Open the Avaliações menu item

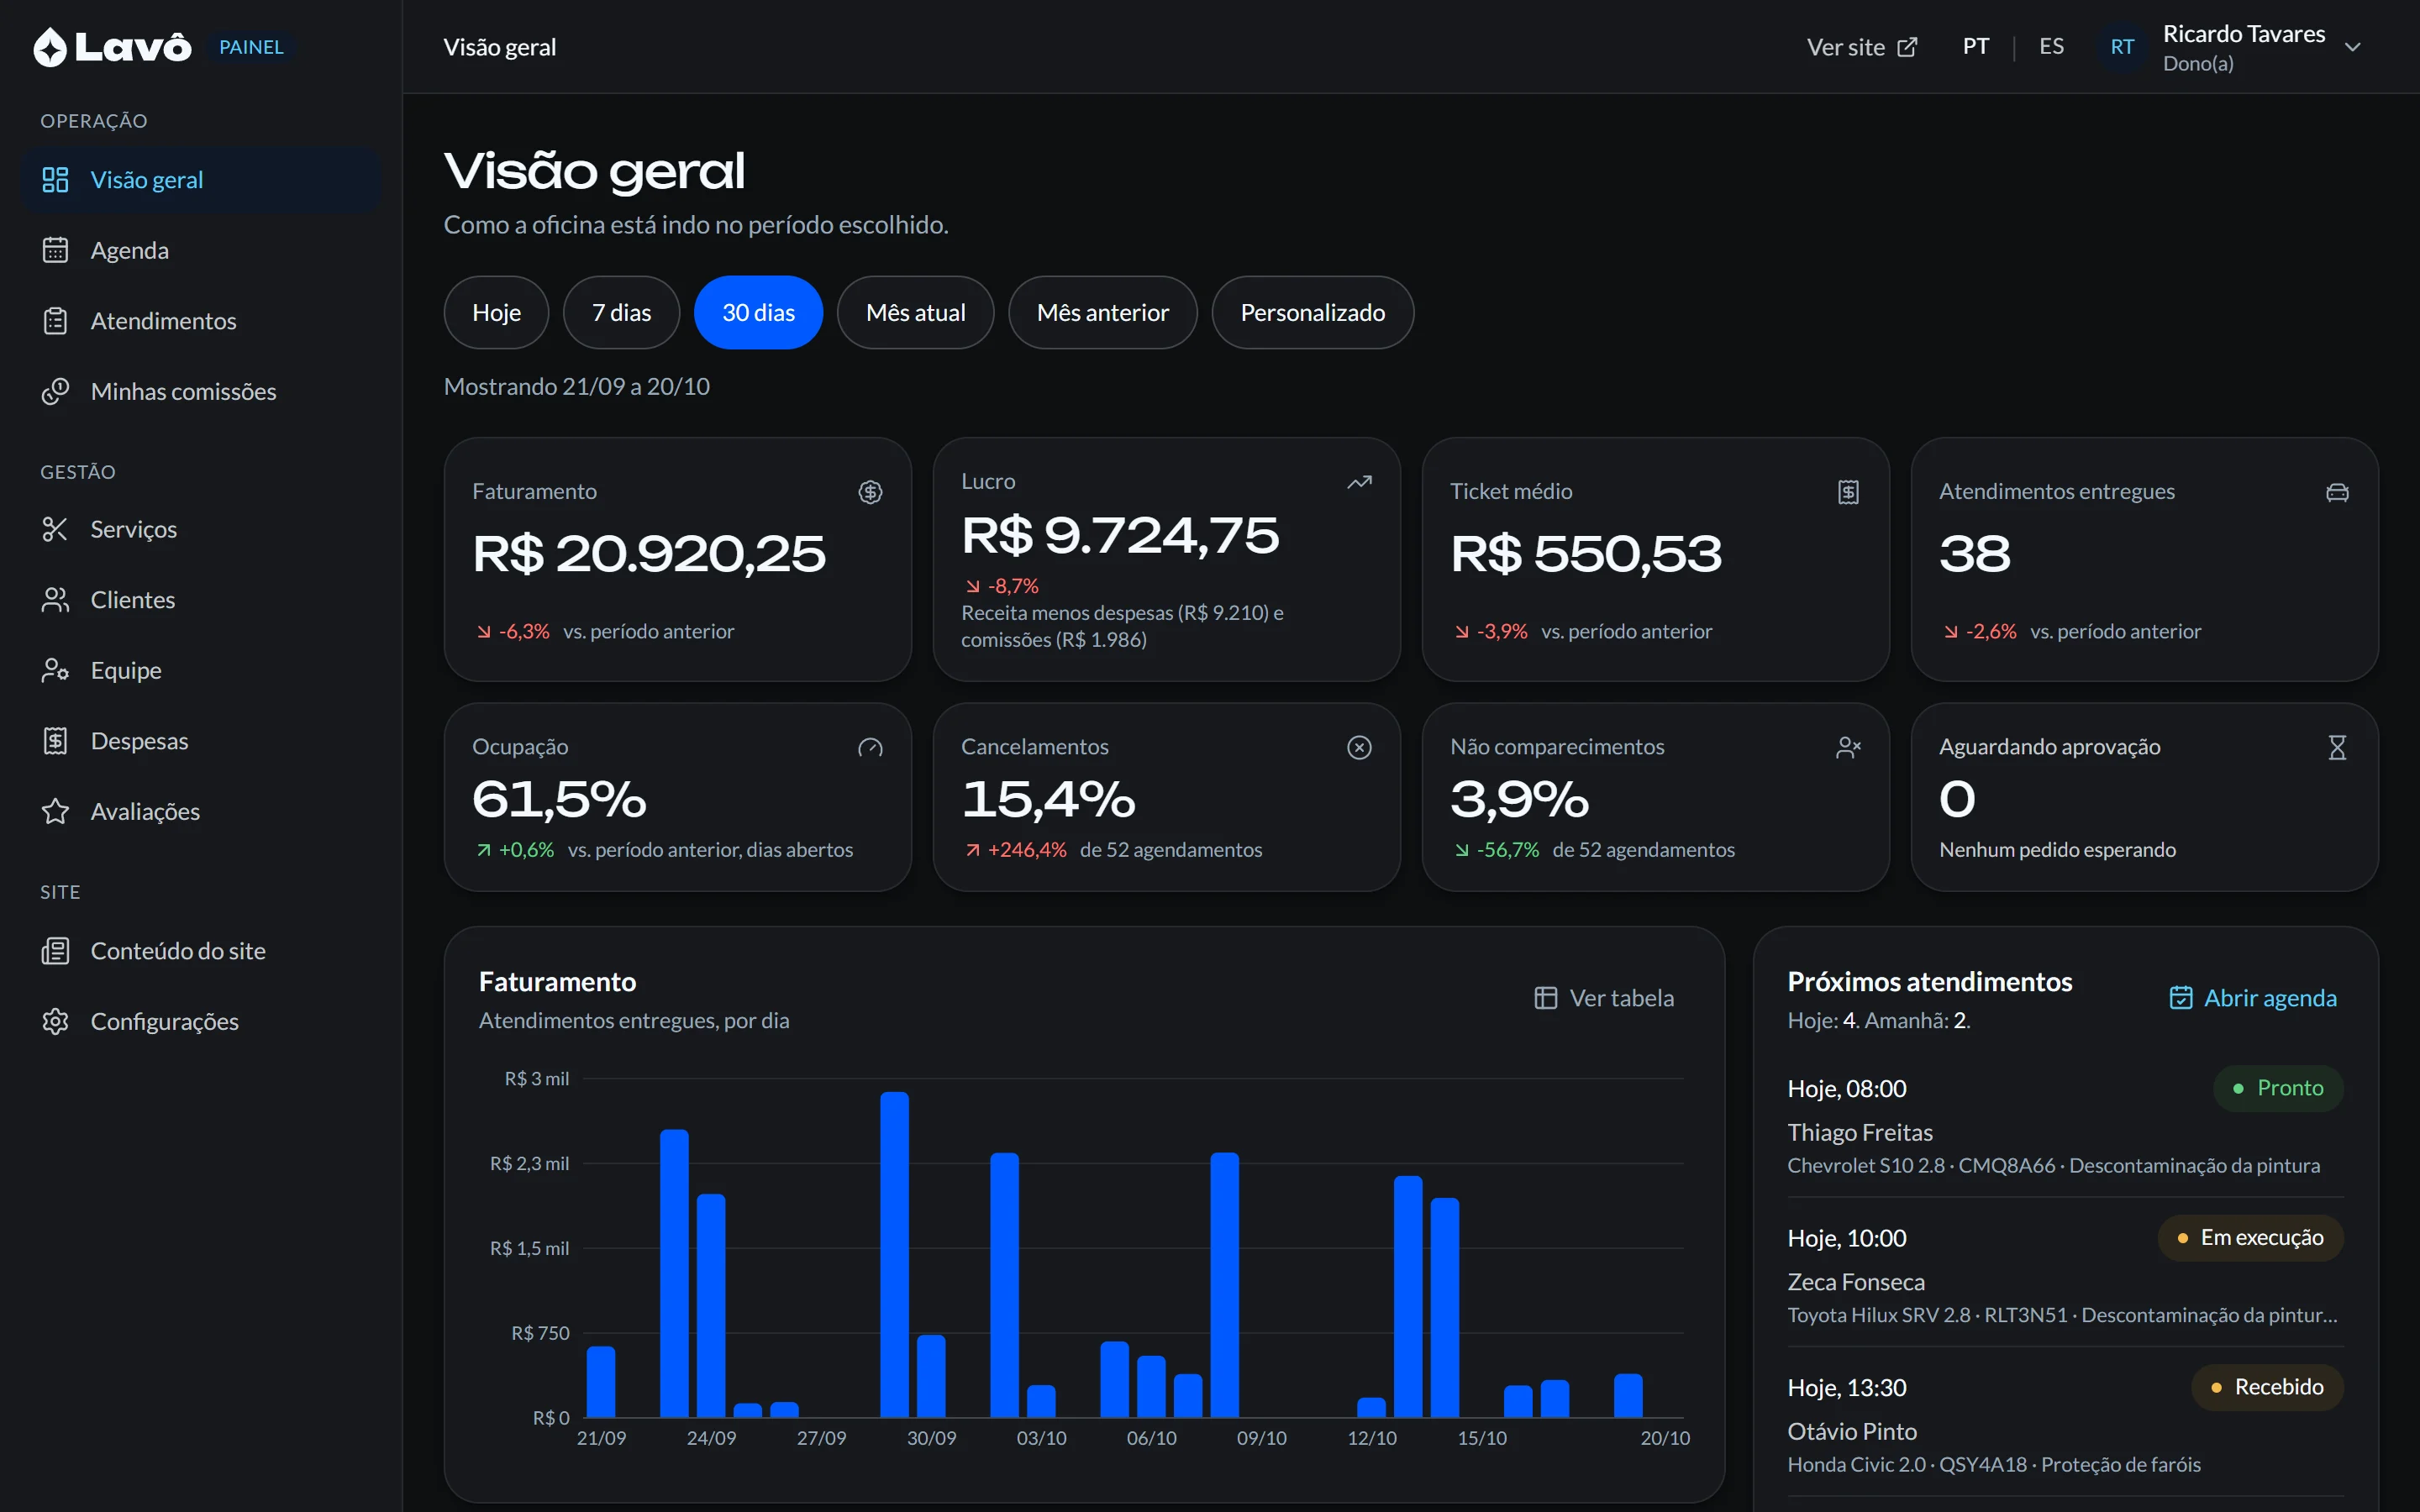coord(201,811)
